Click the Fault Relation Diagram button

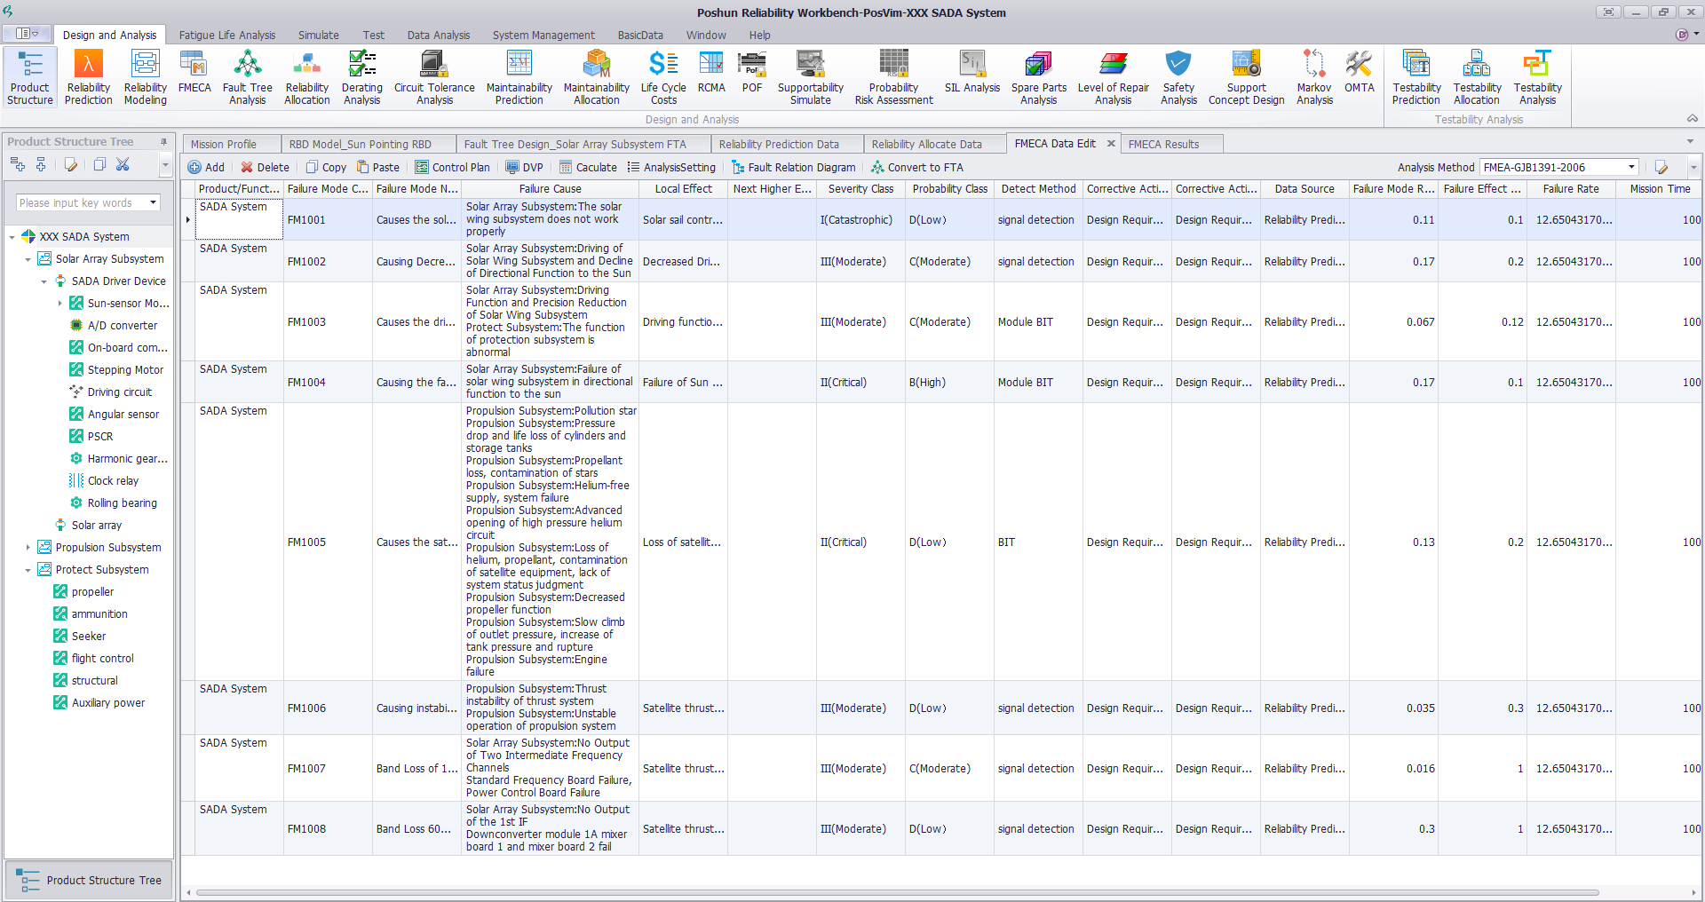click(x=793, y=168)
